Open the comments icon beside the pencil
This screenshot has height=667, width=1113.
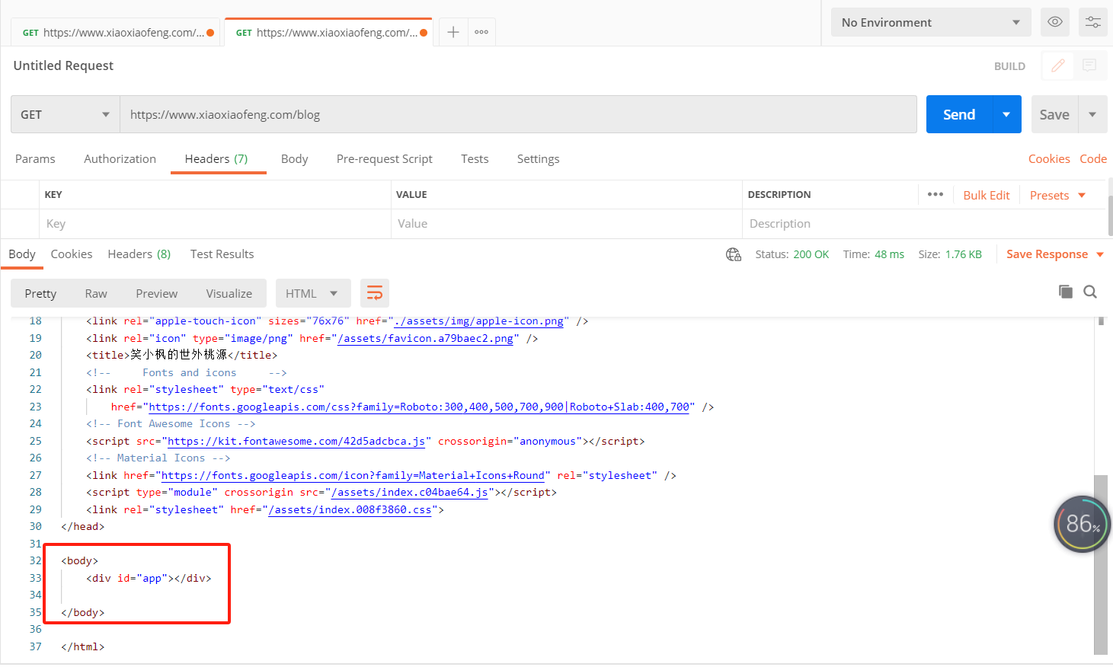1089,65
